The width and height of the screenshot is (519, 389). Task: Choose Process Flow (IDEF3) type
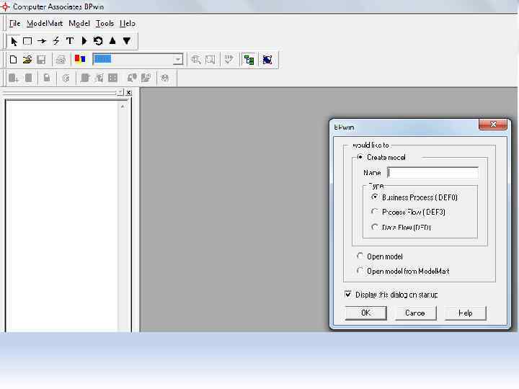tap(374, 212)
